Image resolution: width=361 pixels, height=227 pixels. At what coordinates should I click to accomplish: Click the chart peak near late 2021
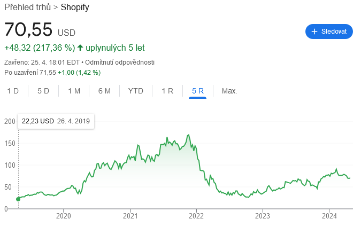pos(189,135)
